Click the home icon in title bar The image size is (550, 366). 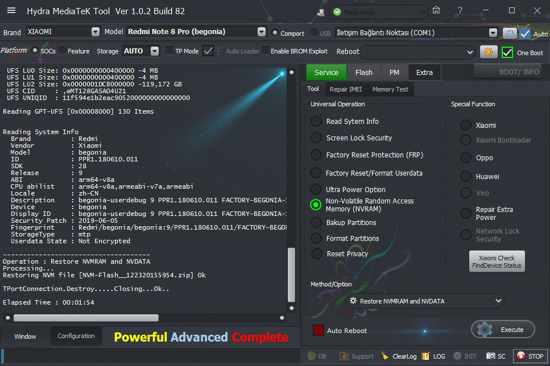pos(436,10)
